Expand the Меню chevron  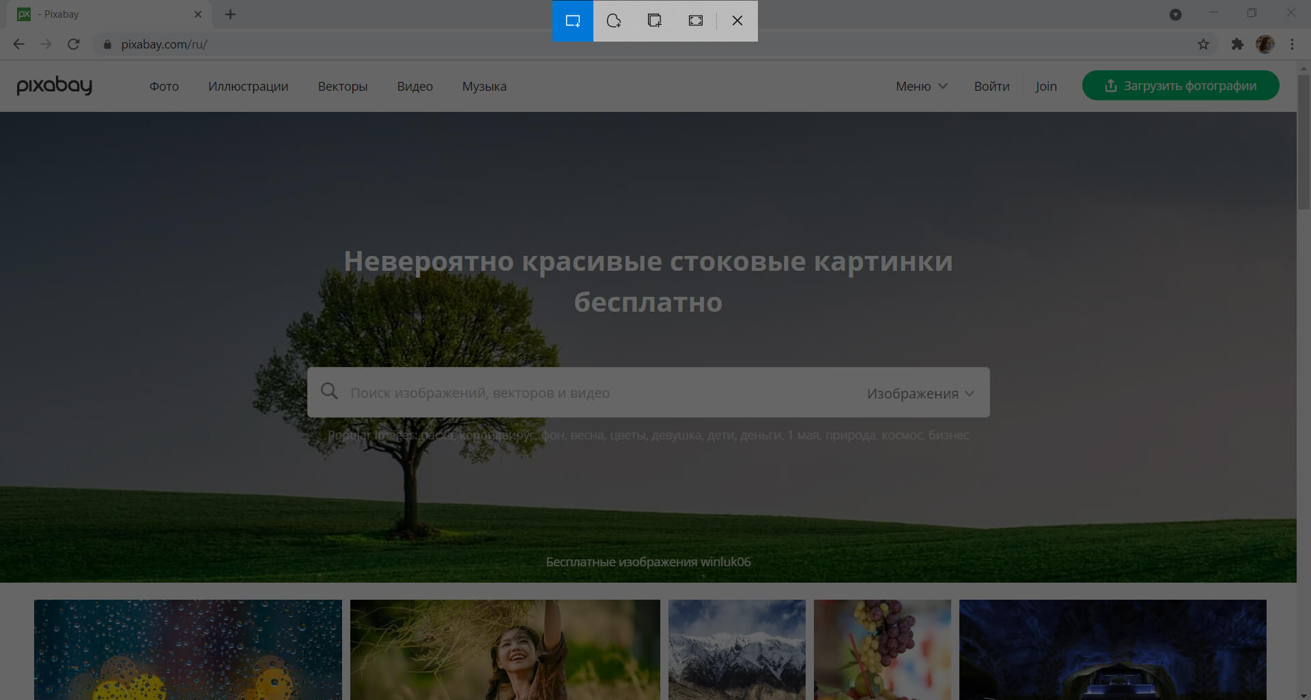944,86
